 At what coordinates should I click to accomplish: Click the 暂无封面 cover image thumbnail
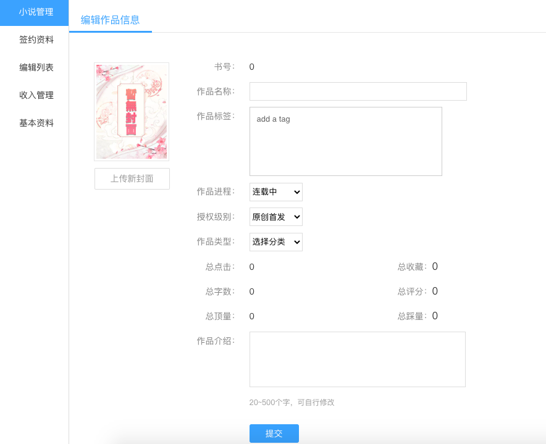point(132,112)
